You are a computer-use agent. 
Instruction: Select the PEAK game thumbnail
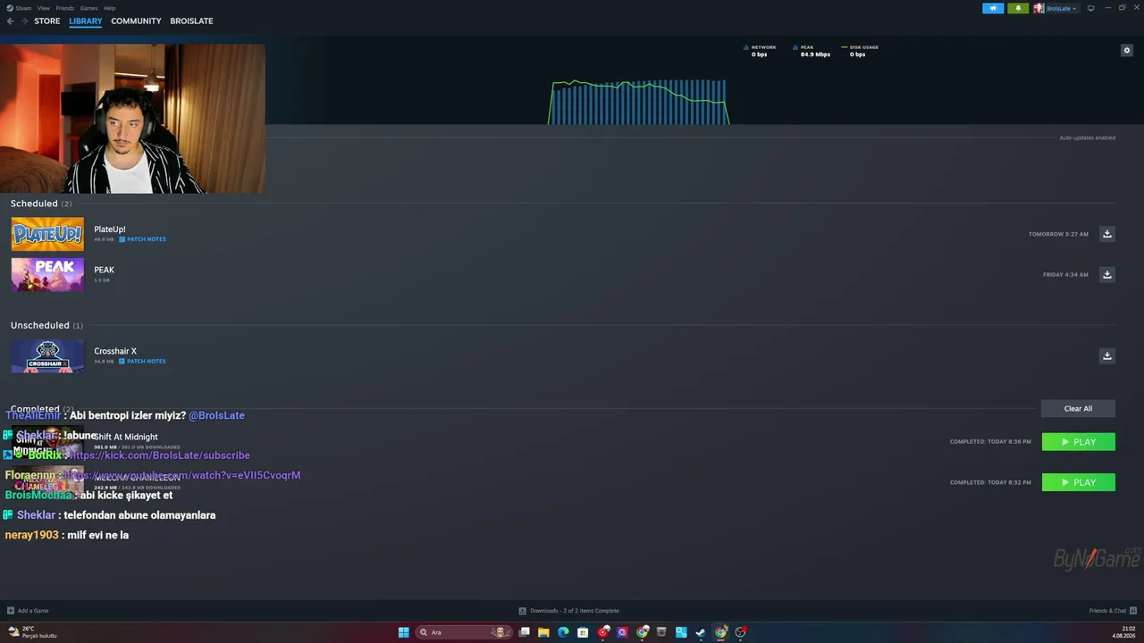[47, 274]
